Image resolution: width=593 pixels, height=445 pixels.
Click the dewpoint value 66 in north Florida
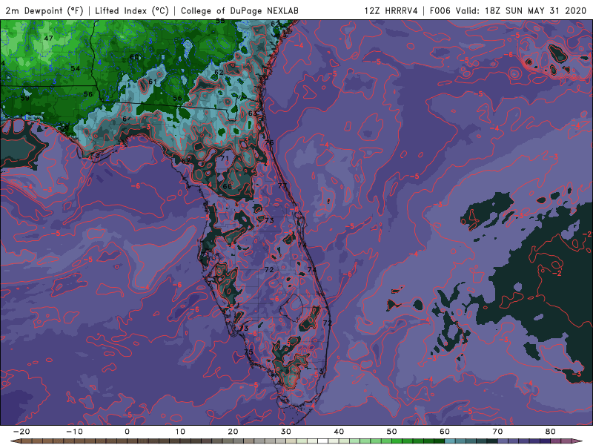pyautogui.click(x=227, y=187)
